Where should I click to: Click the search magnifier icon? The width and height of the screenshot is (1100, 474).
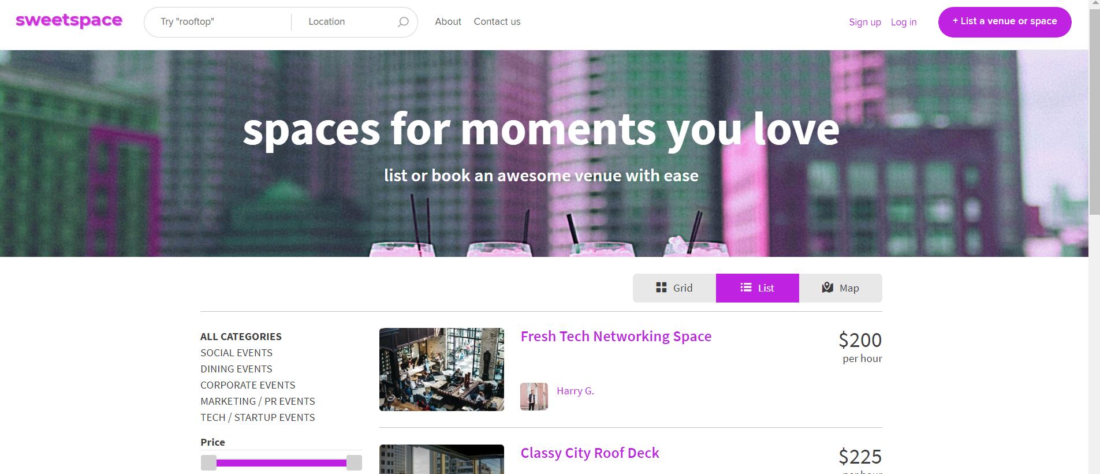403,22
